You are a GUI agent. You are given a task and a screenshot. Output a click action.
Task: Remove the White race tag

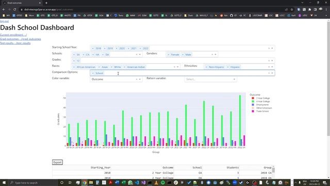[111, 67]
